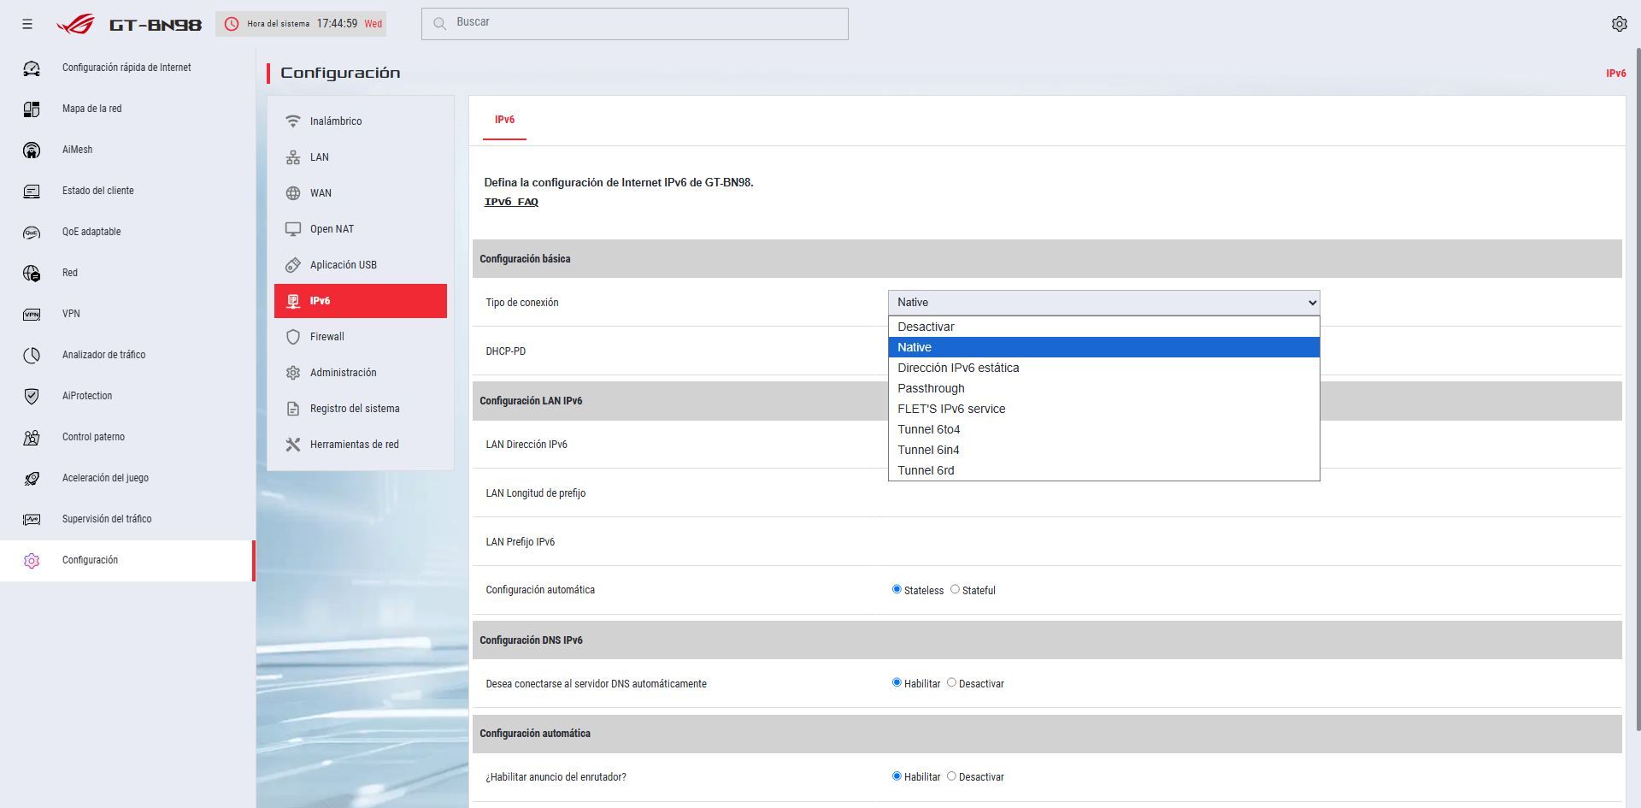Switch to the IPv6 tab
Image resolution: width=1641 pixels, height=808 pixels.
click(x=504, y=120)
